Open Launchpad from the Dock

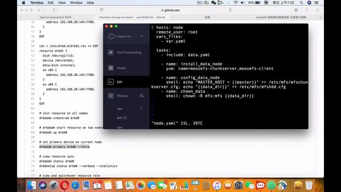(x=53, y=186)
